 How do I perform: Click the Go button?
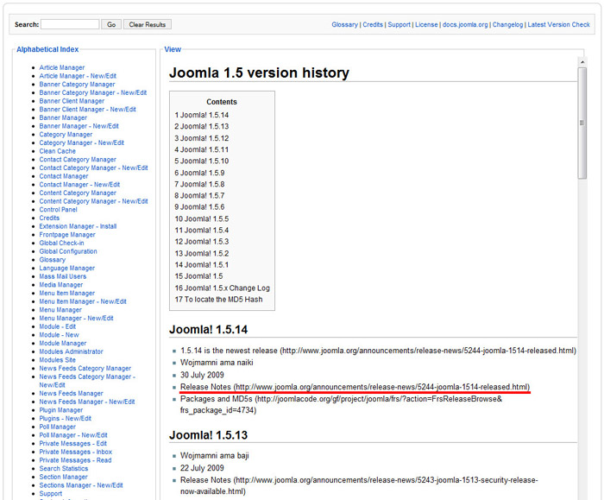coord(111,24)
